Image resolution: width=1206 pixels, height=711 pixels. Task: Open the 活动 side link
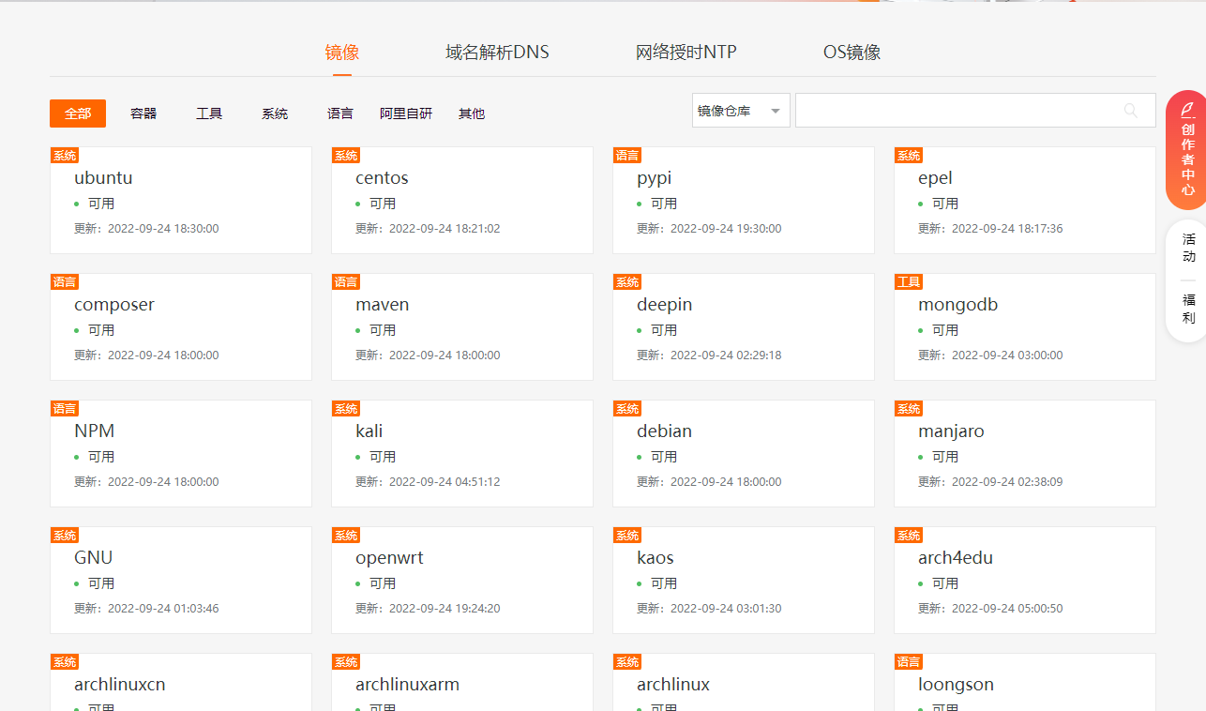pyautogui.click(x=1189, y=248)
